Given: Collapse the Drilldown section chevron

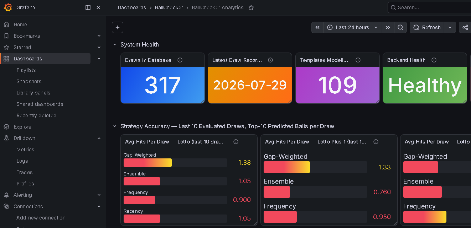Looking at the screenshot, I should [99, 138].
